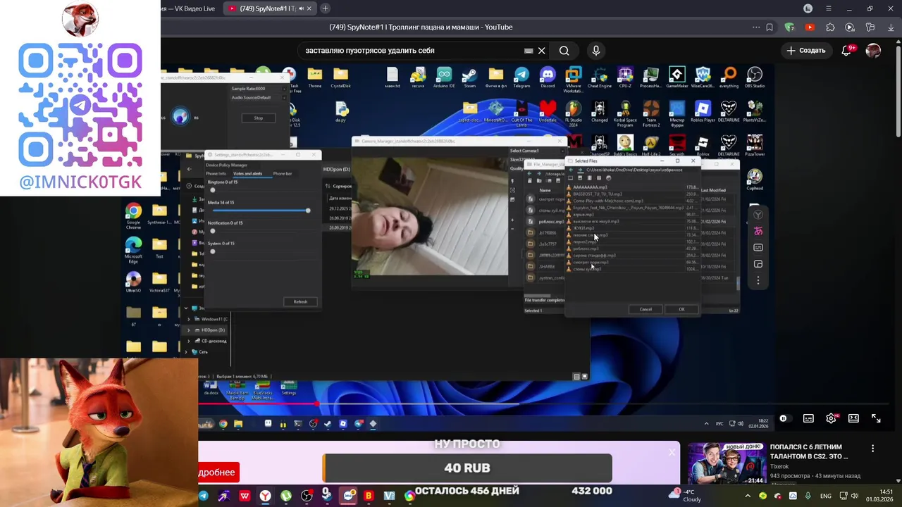Screen dimensions: 902x507
Task: Open Google Chrome shortcut on video desktop
Action: click(x=133, y=216)
